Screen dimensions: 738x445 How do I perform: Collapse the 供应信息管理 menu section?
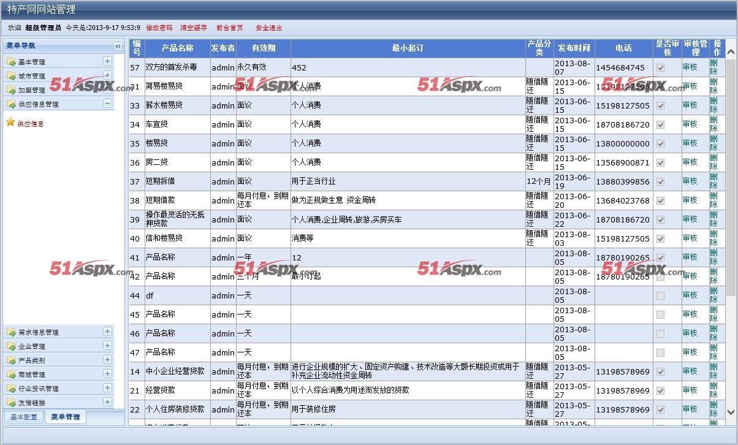coord(107,104)
